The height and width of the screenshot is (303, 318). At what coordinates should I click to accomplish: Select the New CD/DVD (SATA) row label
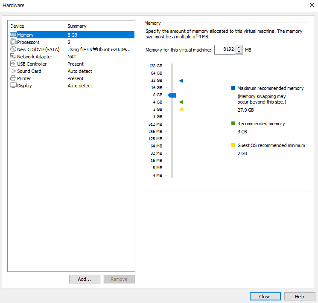click(38, 49)
